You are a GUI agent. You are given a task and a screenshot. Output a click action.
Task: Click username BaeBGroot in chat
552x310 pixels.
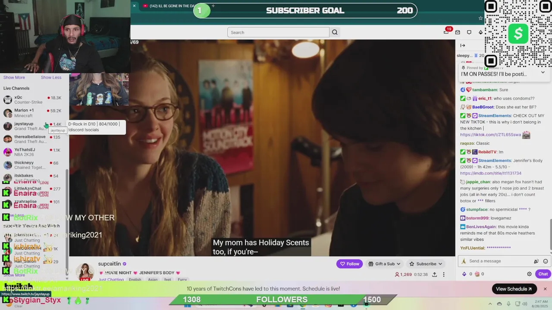point(483,107)
